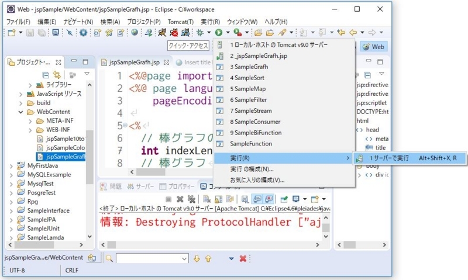Open the New wizard dropdown arrow
Screen dimensions: 468x280
point(20,33)
